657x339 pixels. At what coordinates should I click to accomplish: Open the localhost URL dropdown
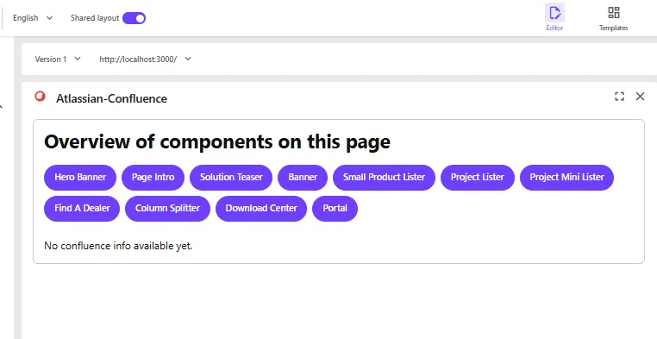145,59
